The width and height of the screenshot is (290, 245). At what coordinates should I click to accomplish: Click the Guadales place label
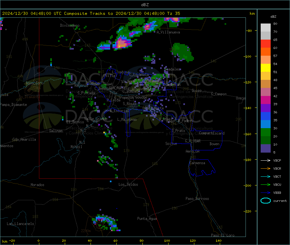172,69
